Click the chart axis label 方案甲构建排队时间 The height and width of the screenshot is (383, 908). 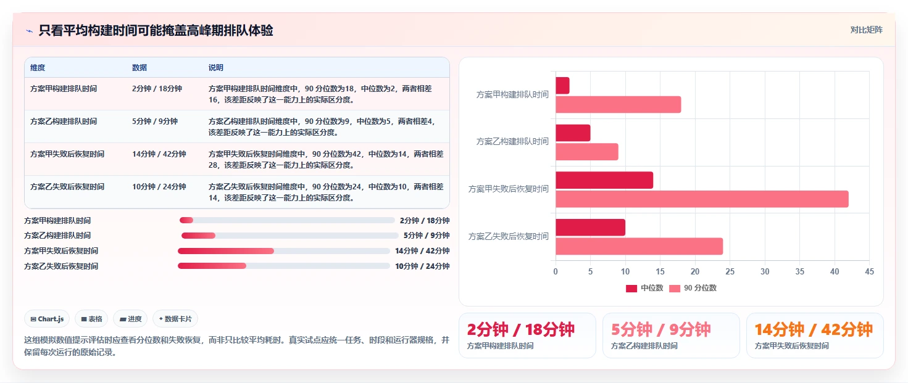[512, 94]
